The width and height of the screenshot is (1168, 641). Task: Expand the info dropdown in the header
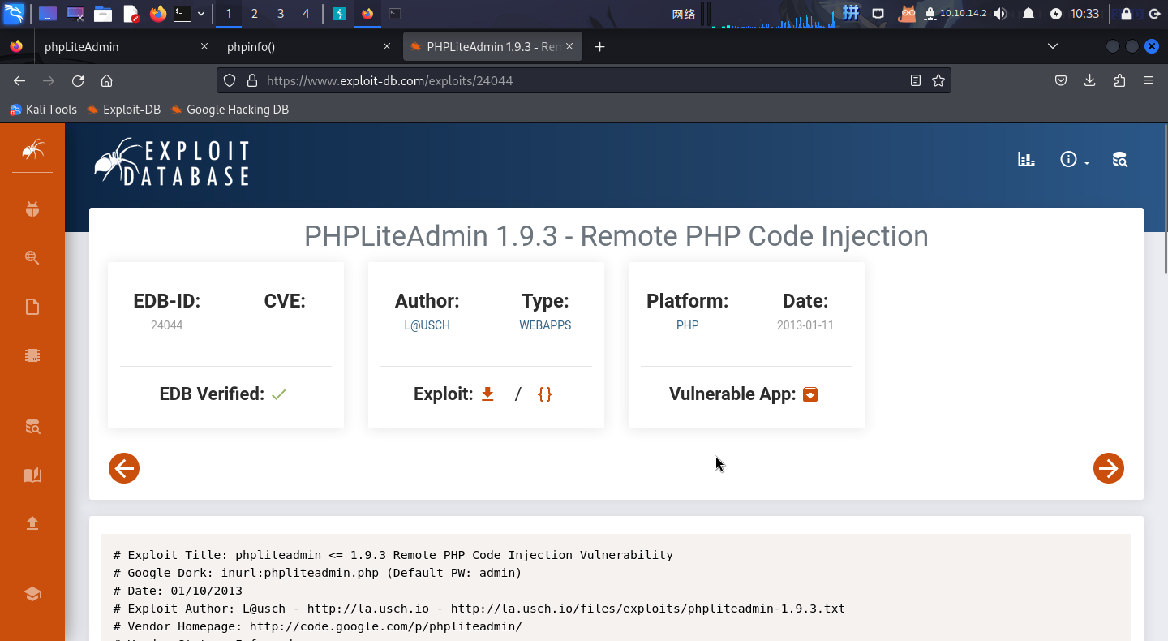[1074, 160]
